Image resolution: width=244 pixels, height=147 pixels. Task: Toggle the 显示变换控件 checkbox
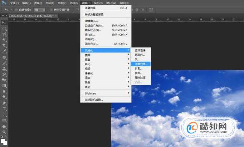point(51,10)
